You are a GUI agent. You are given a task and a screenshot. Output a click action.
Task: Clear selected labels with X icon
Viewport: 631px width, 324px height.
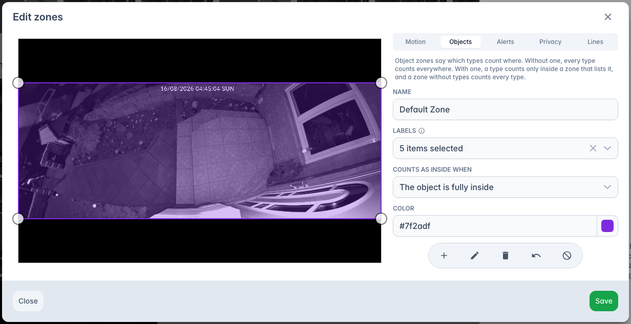(593, 148)
